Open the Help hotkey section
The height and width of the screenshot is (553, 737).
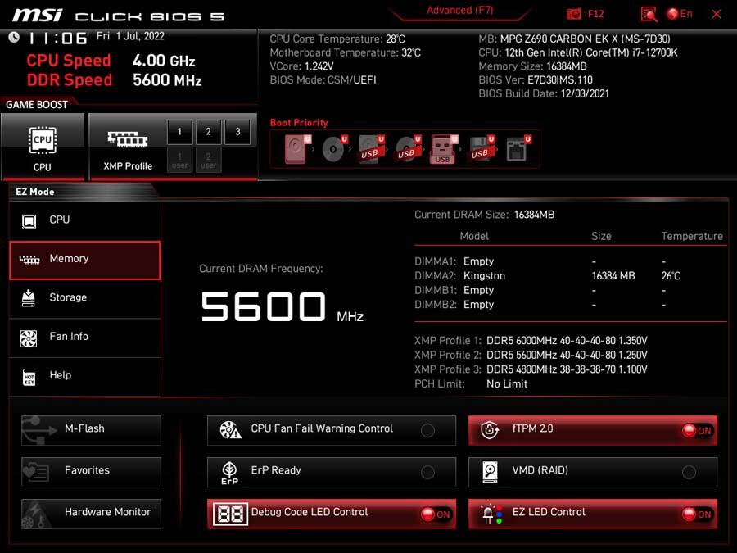point(85,376)
